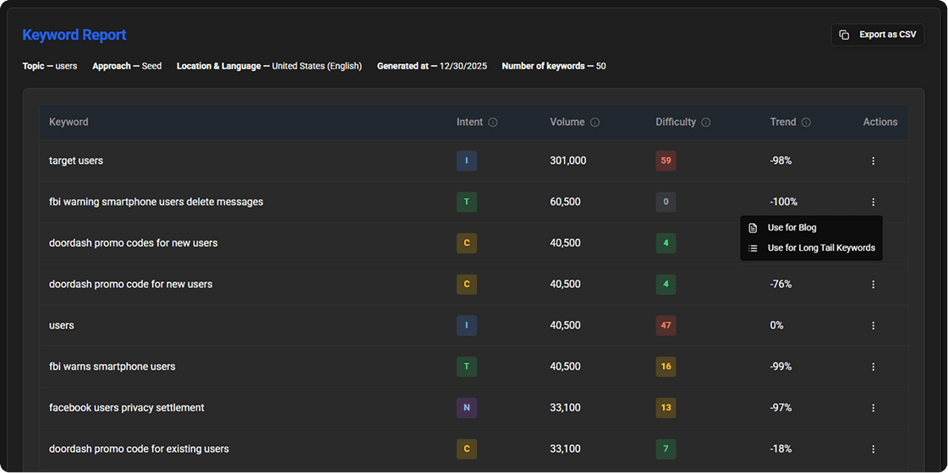
Task: Click difficulty badge 13 for facebook privacy settlement
Action: [x=666, y=408]
